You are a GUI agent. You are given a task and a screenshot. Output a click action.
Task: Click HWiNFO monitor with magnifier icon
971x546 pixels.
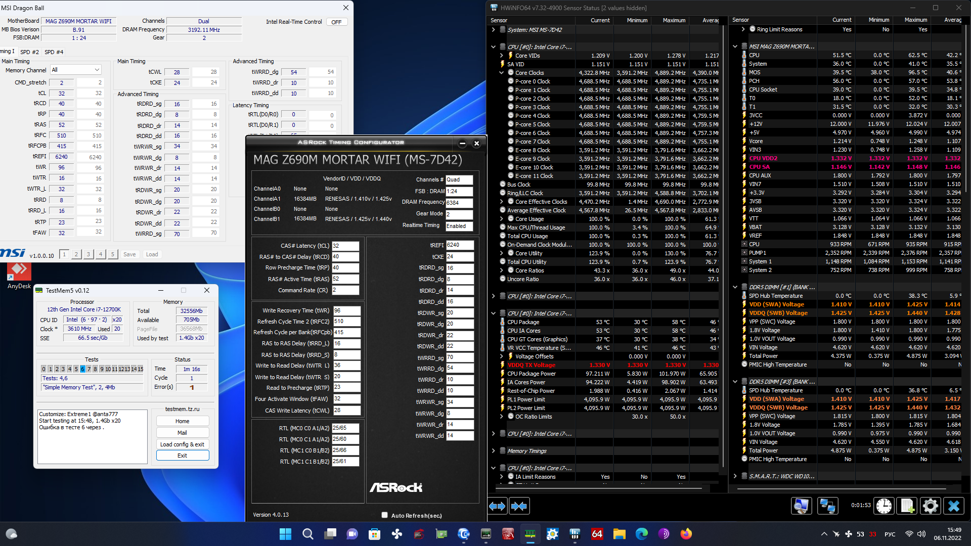point(802,506)
